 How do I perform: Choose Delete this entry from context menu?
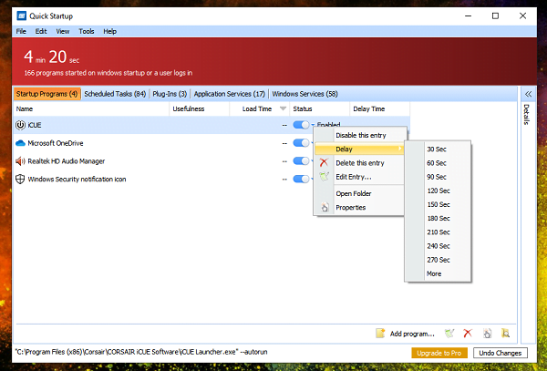click(x=360, y=163)
